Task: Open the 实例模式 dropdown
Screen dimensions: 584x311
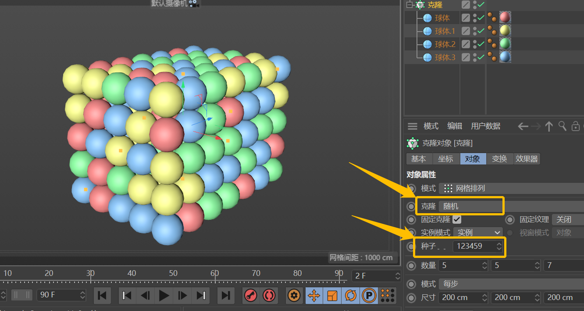Action: point(478,232)
